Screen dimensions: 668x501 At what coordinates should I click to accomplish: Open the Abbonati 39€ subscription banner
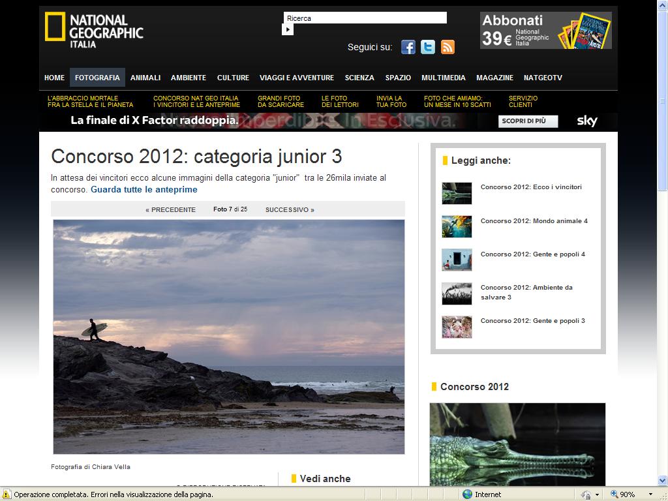pos(546,30)
